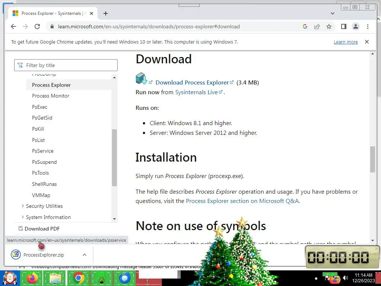Click Download Process Explorer link
The width and height of the screenshot is (381, 286).
[192, 82]
